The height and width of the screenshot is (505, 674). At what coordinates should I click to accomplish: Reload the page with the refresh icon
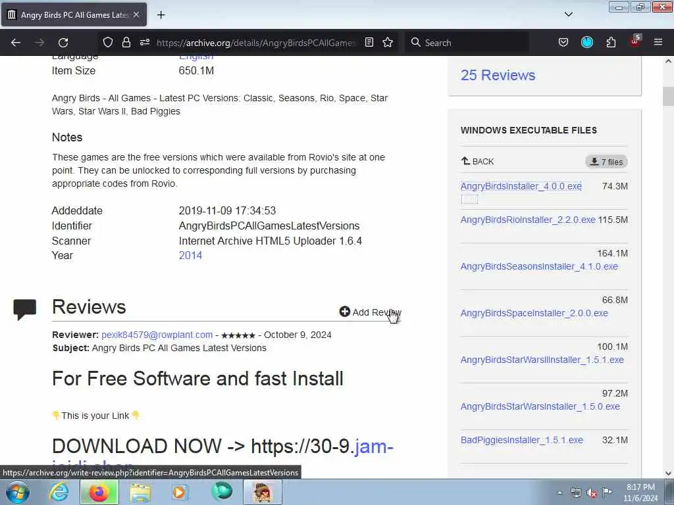point(63,43)
